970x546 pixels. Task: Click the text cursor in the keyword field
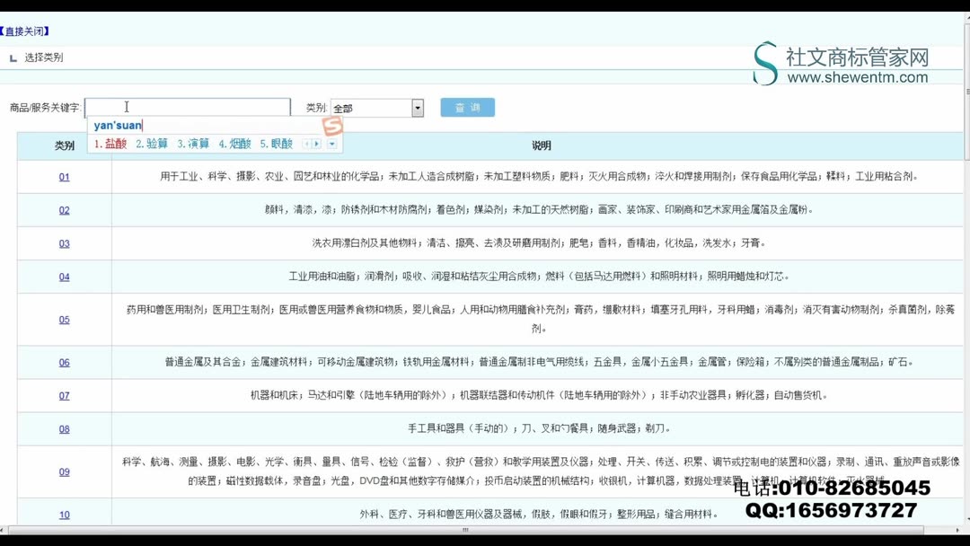pyautogui.click(x=127, y=106)
